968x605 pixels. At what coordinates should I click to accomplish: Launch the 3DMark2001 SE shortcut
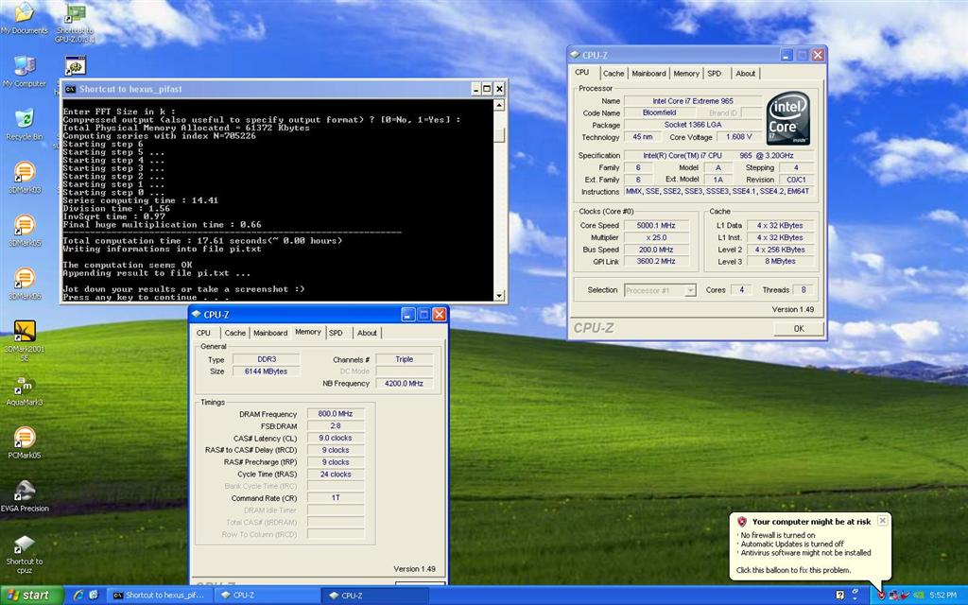[x=24, y=340]
